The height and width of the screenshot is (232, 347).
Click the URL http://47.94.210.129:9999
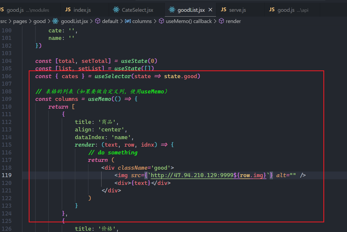(x=192, y=175)
